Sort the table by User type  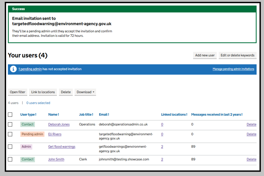click(x=28, y=114)
